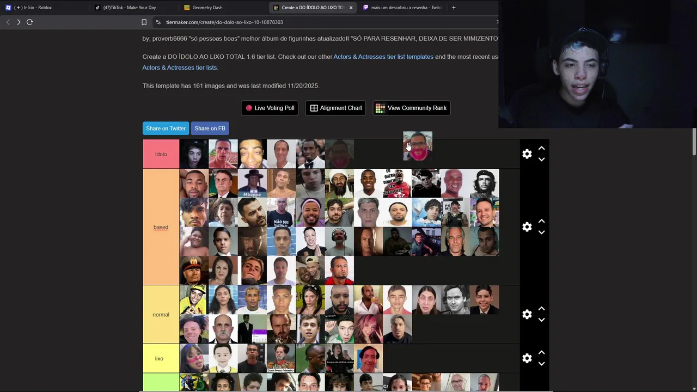The width and height of the screenshot is (697, 392).
Task: Select the headphones man image in based row
Action: click(339, 241)
